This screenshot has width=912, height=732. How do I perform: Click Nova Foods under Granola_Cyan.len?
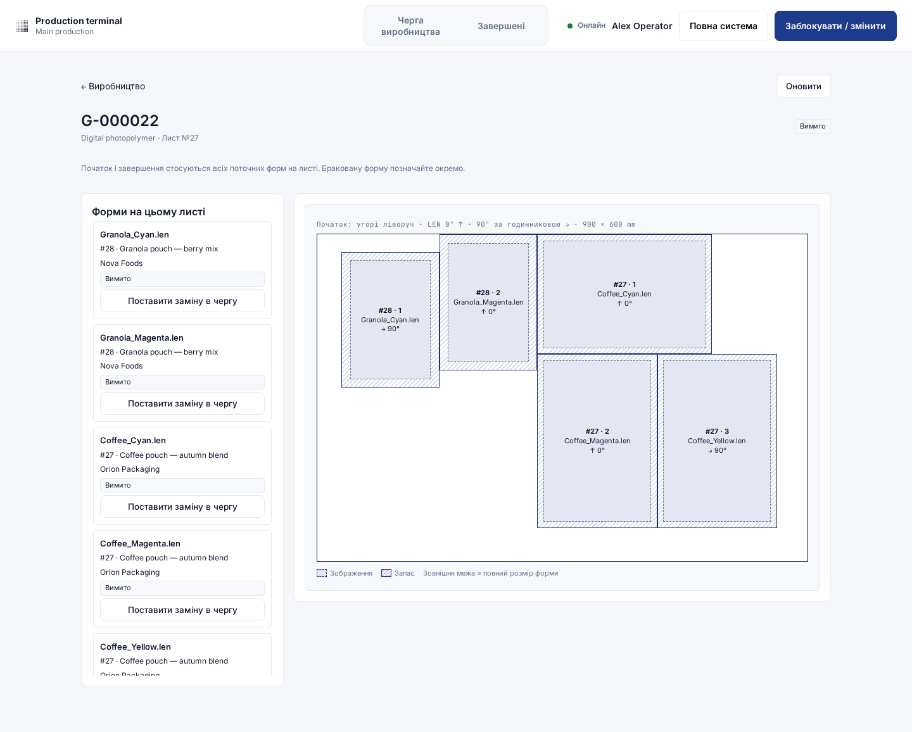[121, 263]
